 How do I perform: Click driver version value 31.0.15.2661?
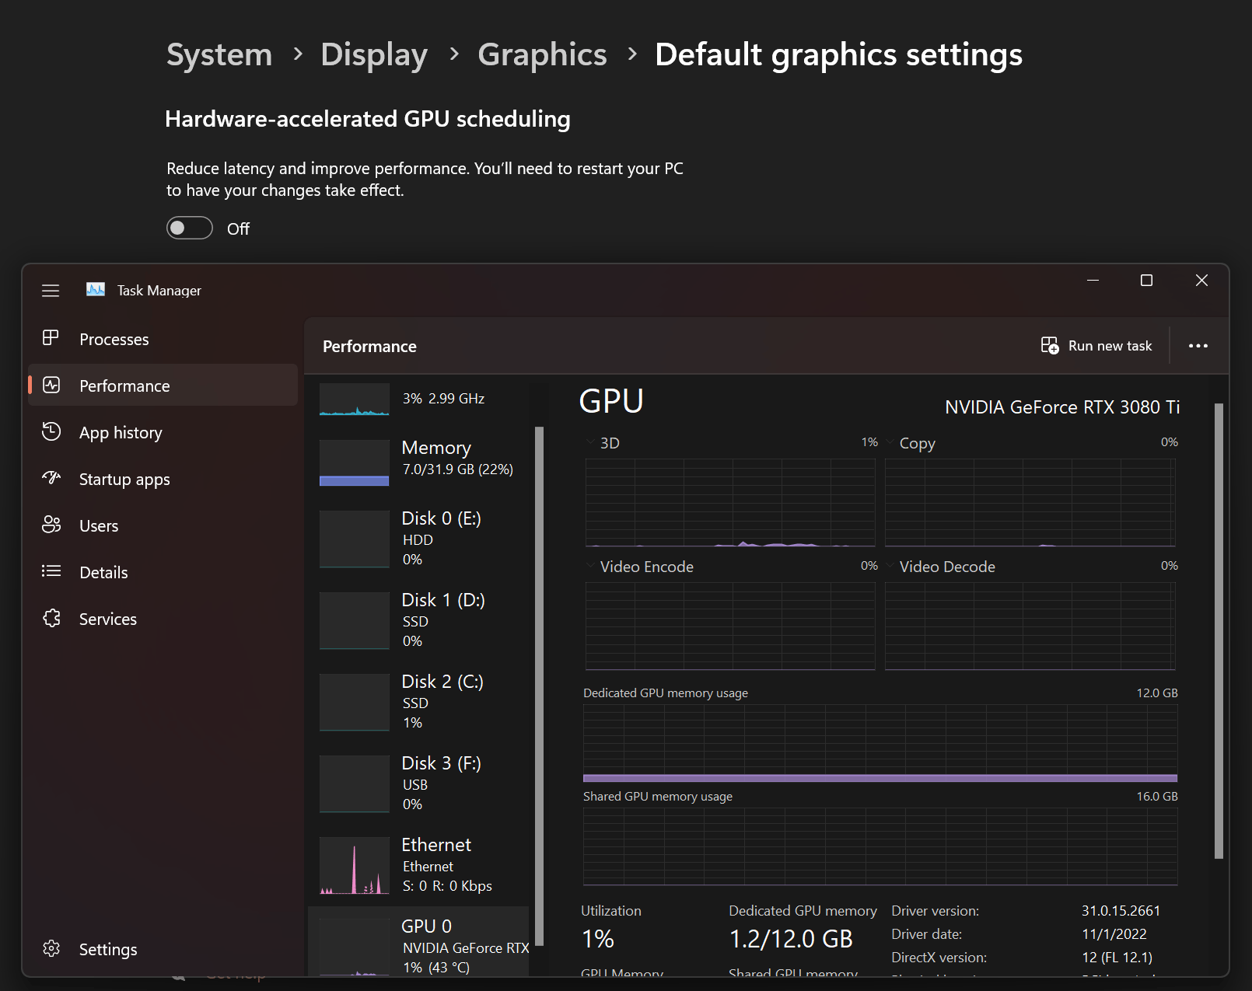point(1121,911)
